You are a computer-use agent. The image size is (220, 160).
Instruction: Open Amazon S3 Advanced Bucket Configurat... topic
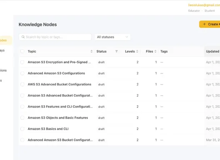tap(60, 95)
